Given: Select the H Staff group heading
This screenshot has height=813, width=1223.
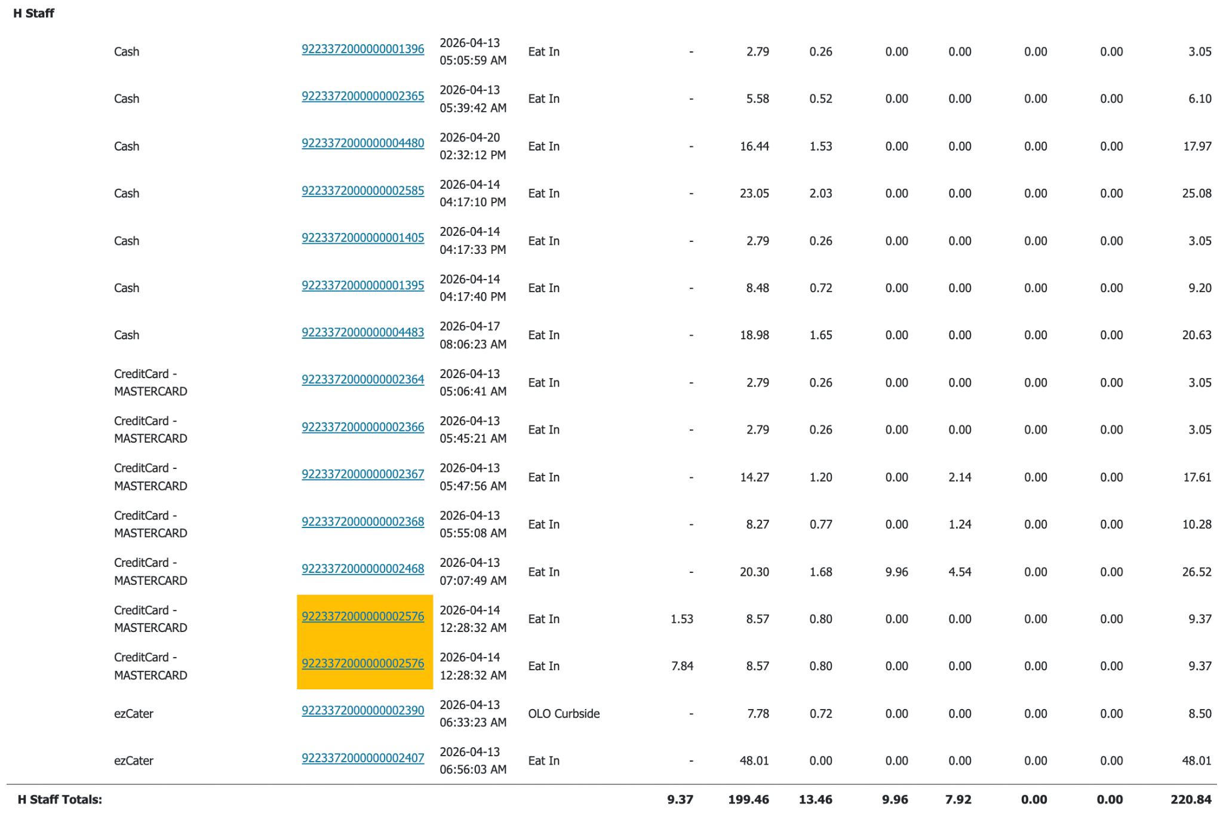Looking at the screenshot, I should (33, 13).
